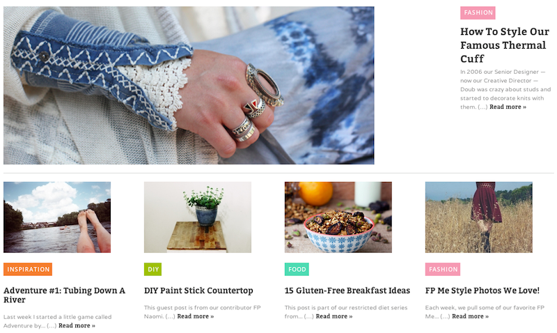Select the FASHION tag above FP Me title
This screenshot has height=333, width=557.
coord(443,270)
